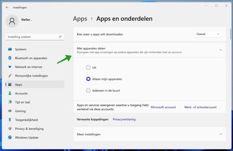Click the search magnifier icon
The width and height of the screenshot is (233, 151).
tap(60, 37)
